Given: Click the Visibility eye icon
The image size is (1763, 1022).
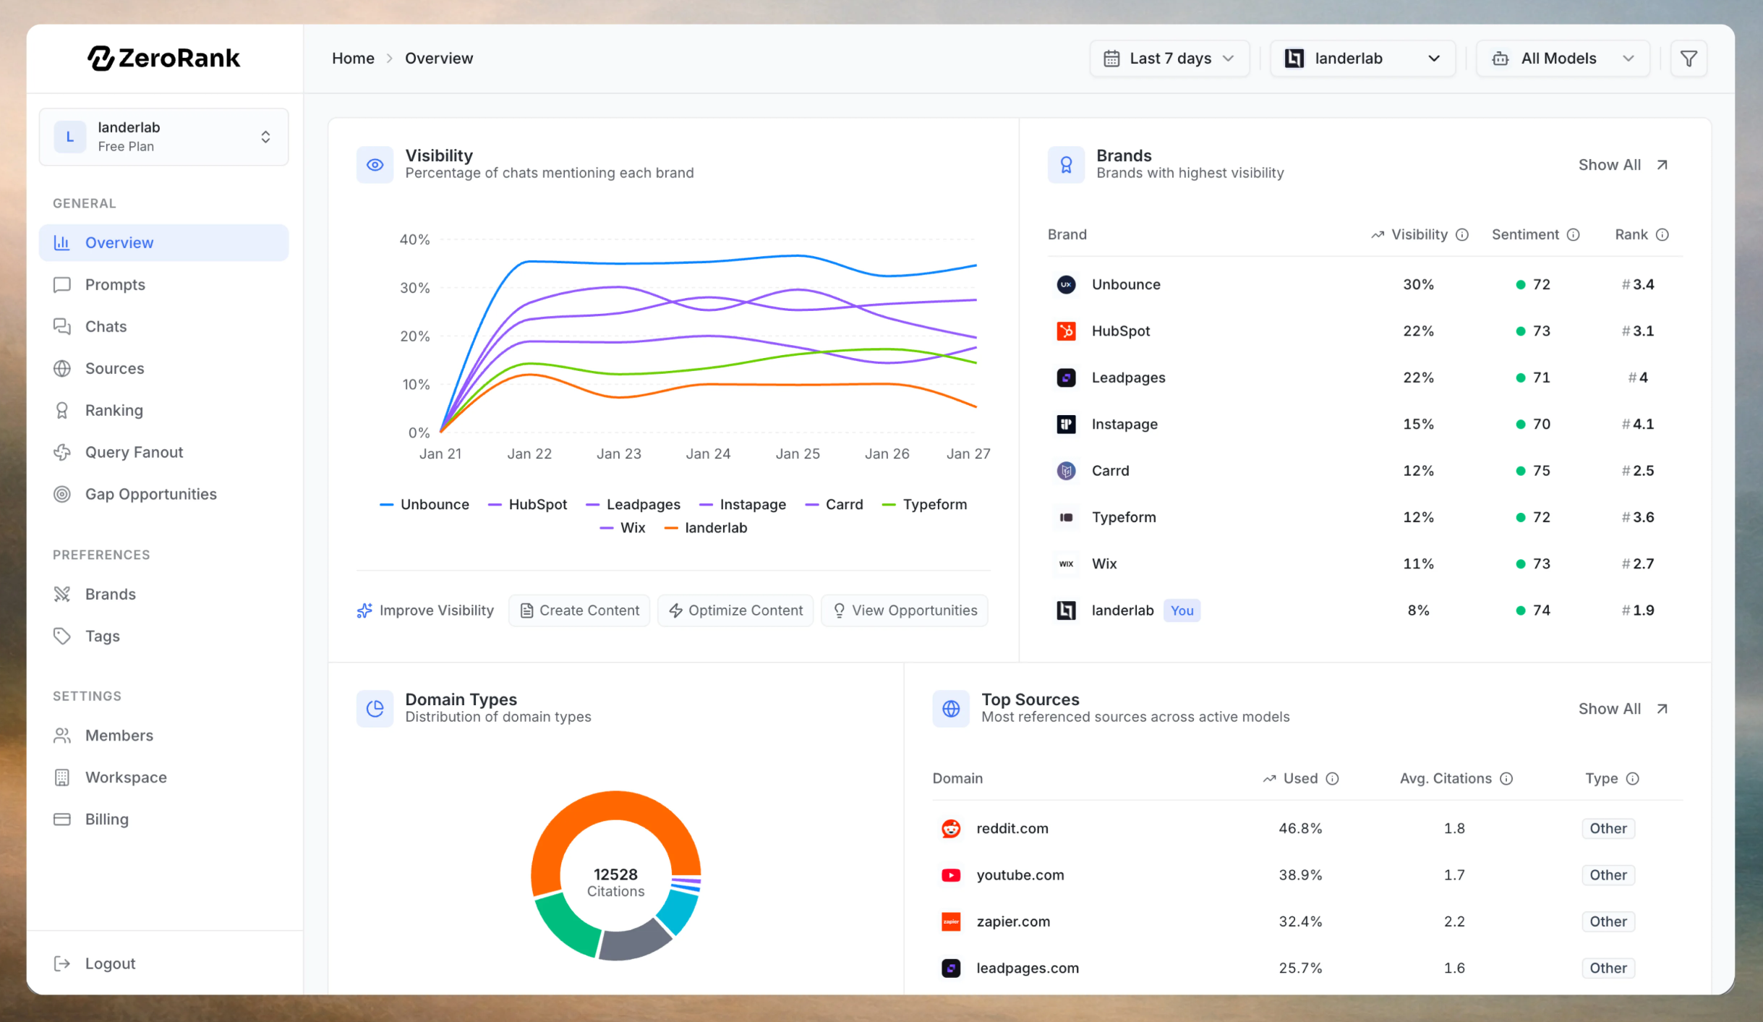Looking at the screenshot, I should click(375, 165).
